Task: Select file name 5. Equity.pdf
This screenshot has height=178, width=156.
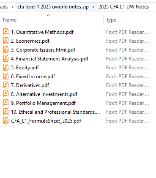Action: pos(25,68)
